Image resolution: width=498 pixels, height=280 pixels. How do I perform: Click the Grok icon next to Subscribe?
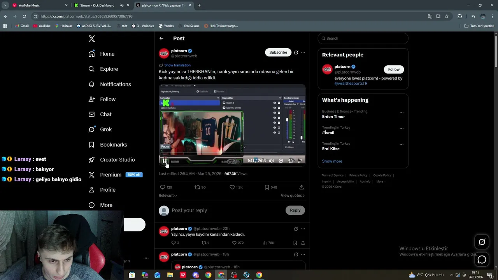click(296, 52)
